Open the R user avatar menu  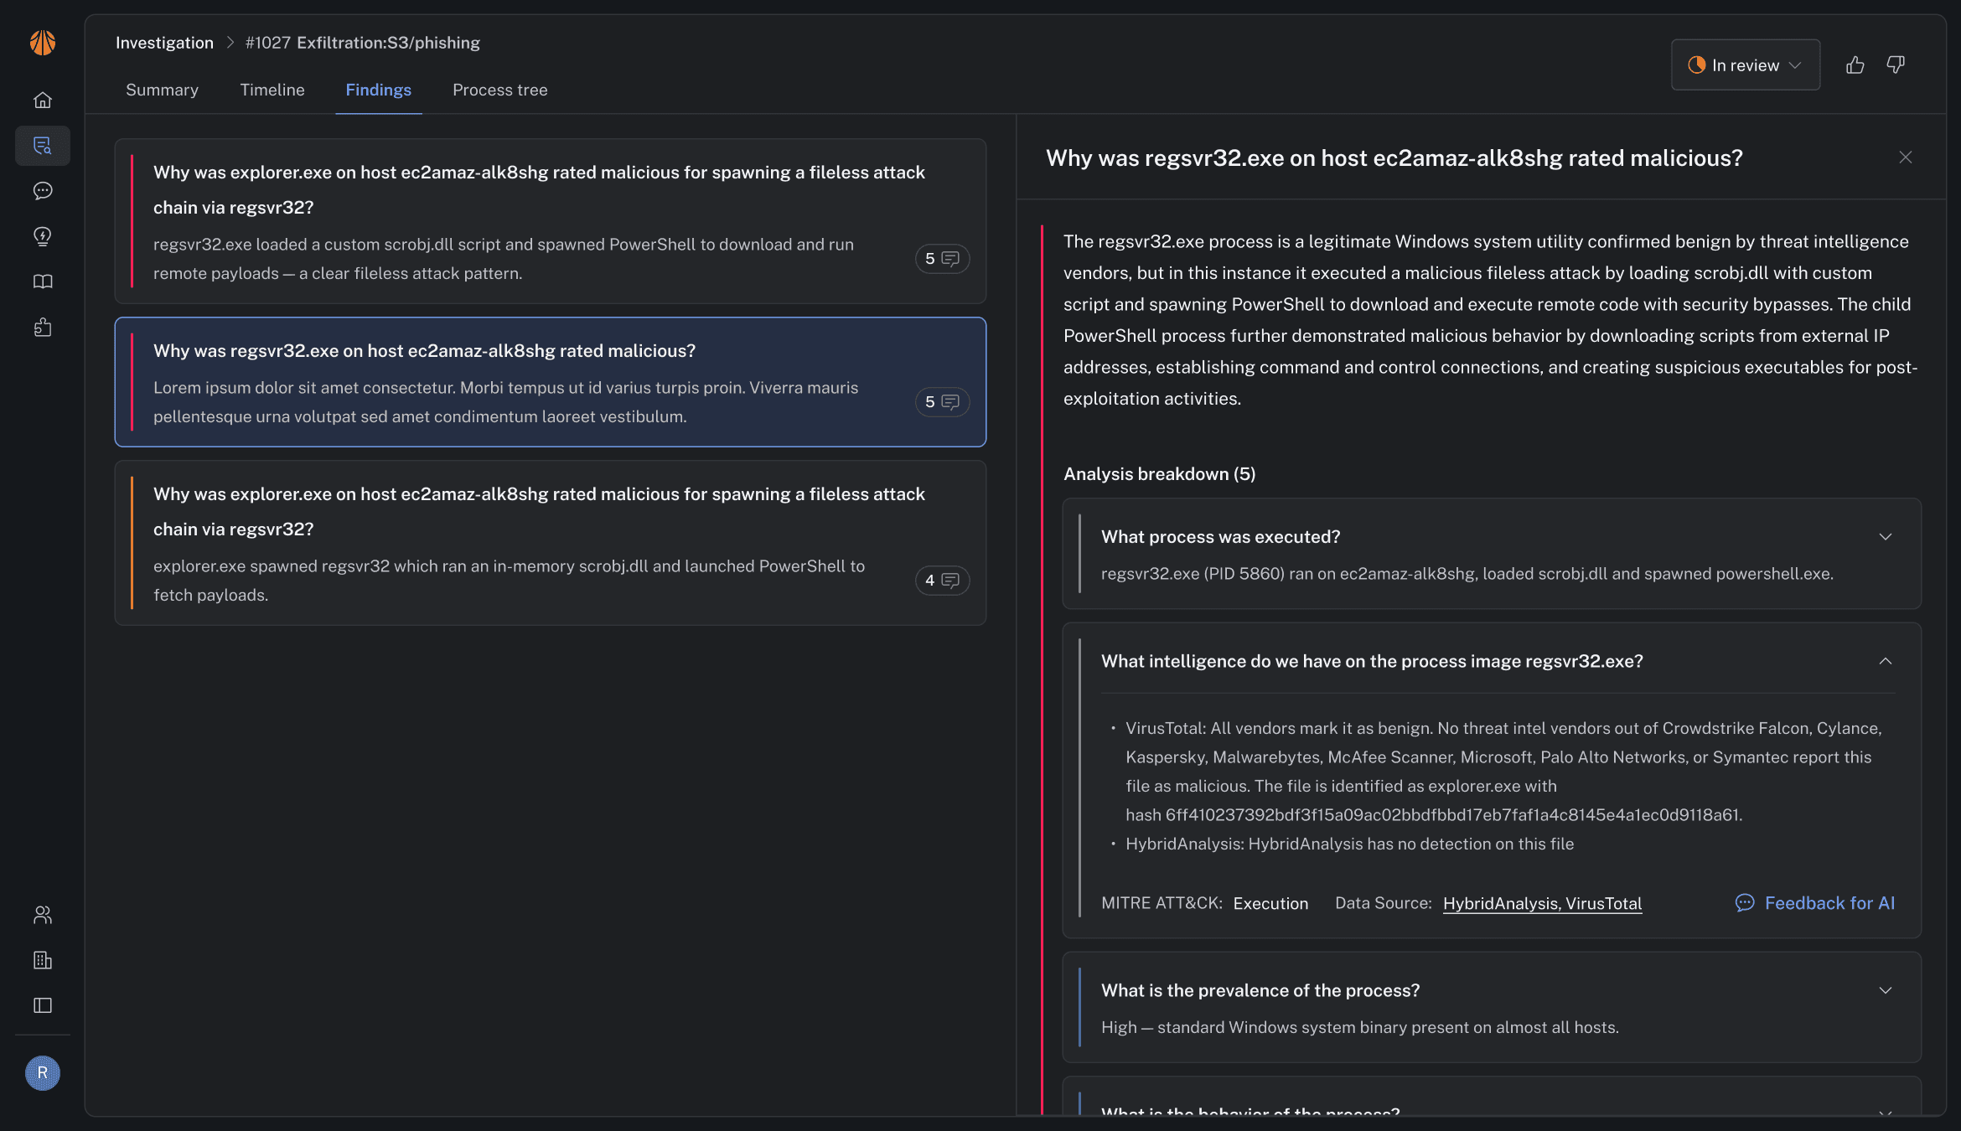(x=43, y=1073)
